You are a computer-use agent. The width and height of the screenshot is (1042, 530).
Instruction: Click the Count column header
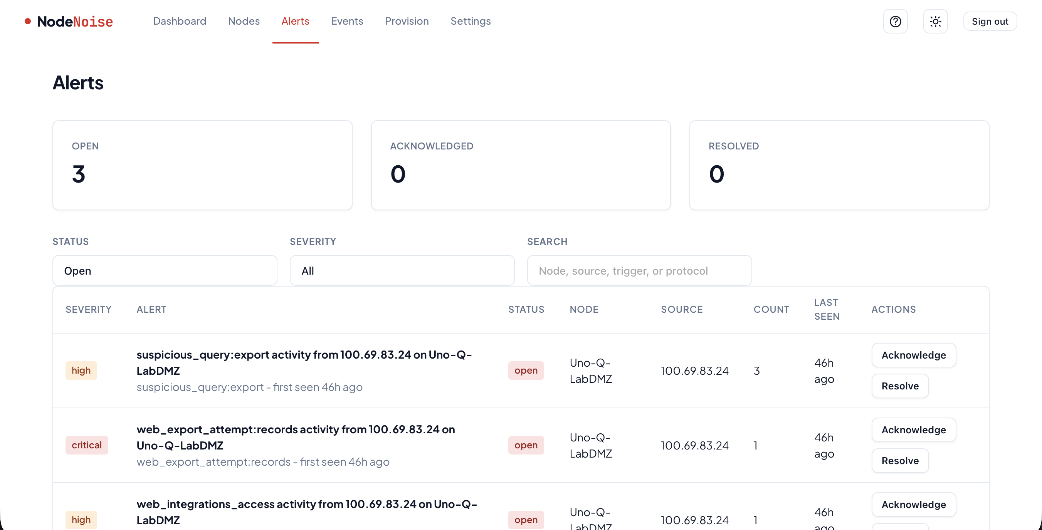click(x=771, y=309)
